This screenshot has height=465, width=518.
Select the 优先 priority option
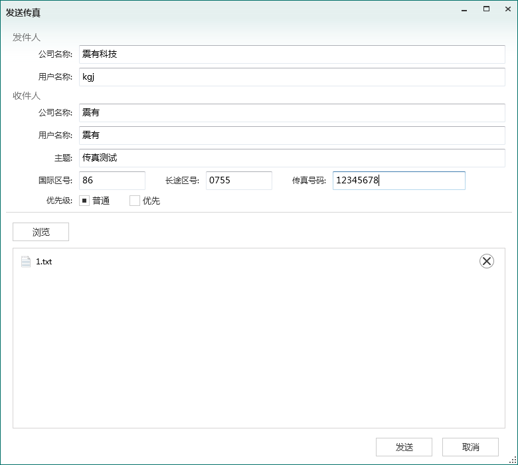click(x=135, y=201)
